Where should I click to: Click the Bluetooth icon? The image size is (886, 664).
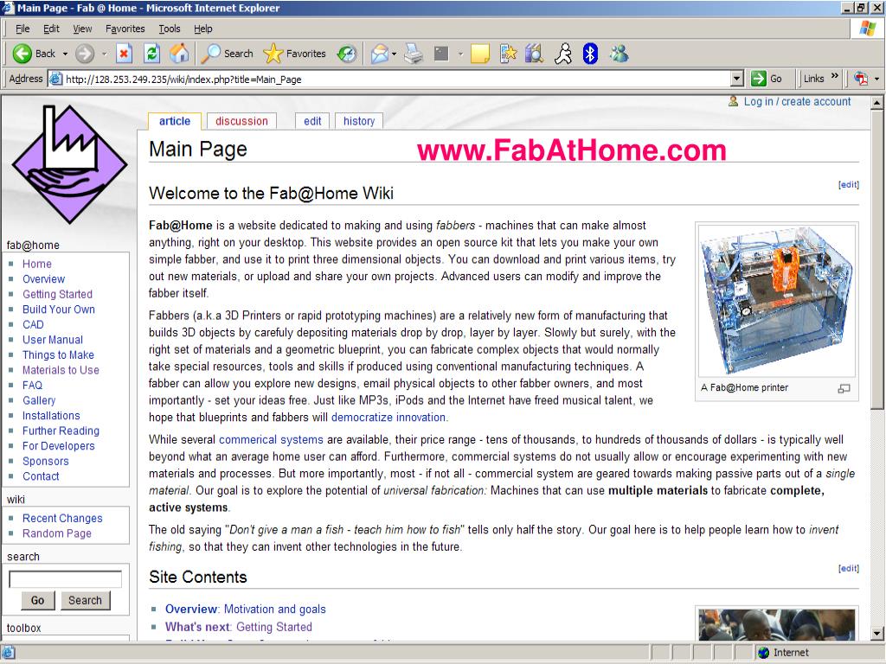tap(590, 54)
